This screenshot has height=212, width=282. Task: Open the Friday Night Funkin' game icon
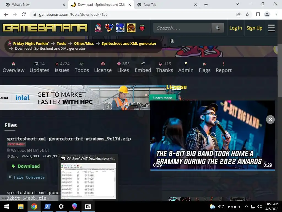[x=98, y=28]
